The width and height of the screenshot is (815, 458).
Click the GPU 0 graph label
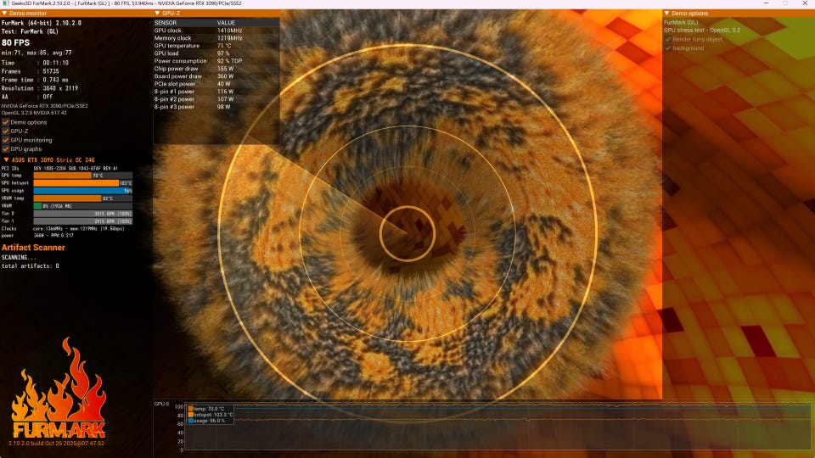161,404
